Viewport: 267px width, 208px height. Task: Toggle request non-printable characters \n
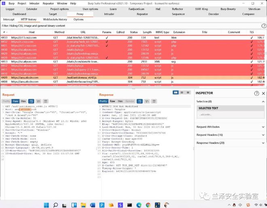[38, 101]
